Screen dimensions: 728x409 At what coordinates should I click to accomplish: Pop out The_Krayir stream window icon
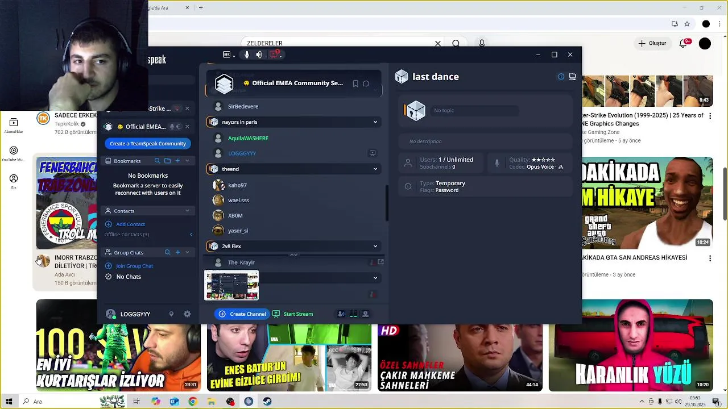point(380,262)
